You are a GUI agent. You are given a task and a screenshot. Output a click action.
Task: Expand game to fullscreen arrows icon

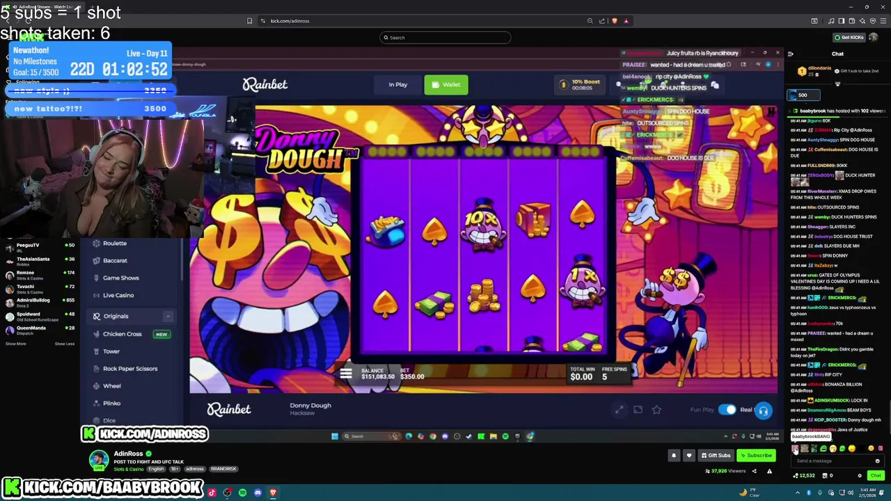point(619,410)
